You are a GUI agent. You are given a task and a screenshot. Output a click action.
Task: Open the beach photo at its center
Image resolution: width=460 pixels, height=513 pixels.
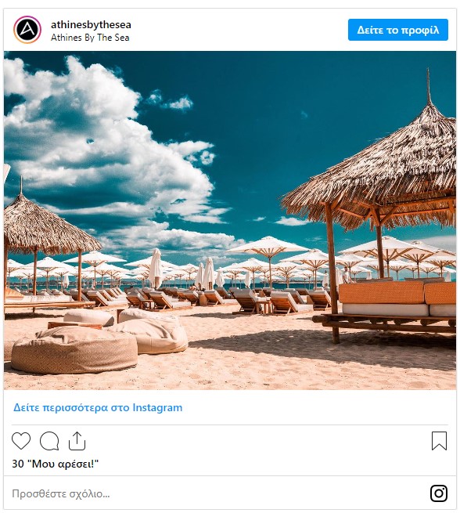pos(230,220)
